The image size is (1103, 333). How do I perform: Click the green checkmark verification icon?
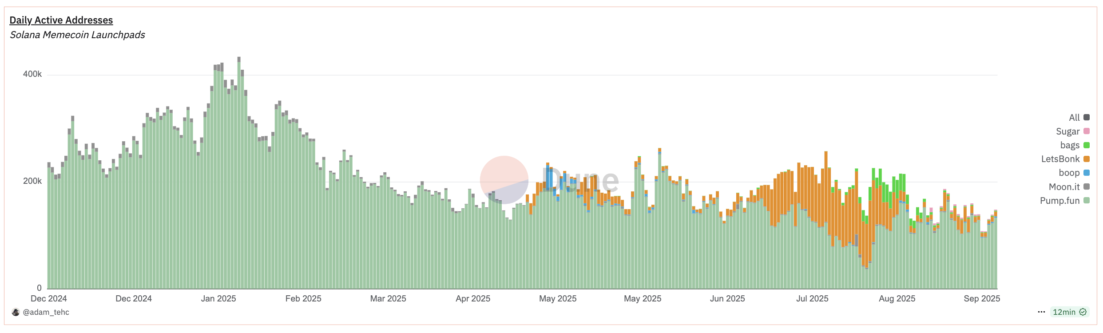tap(1083, 312)
